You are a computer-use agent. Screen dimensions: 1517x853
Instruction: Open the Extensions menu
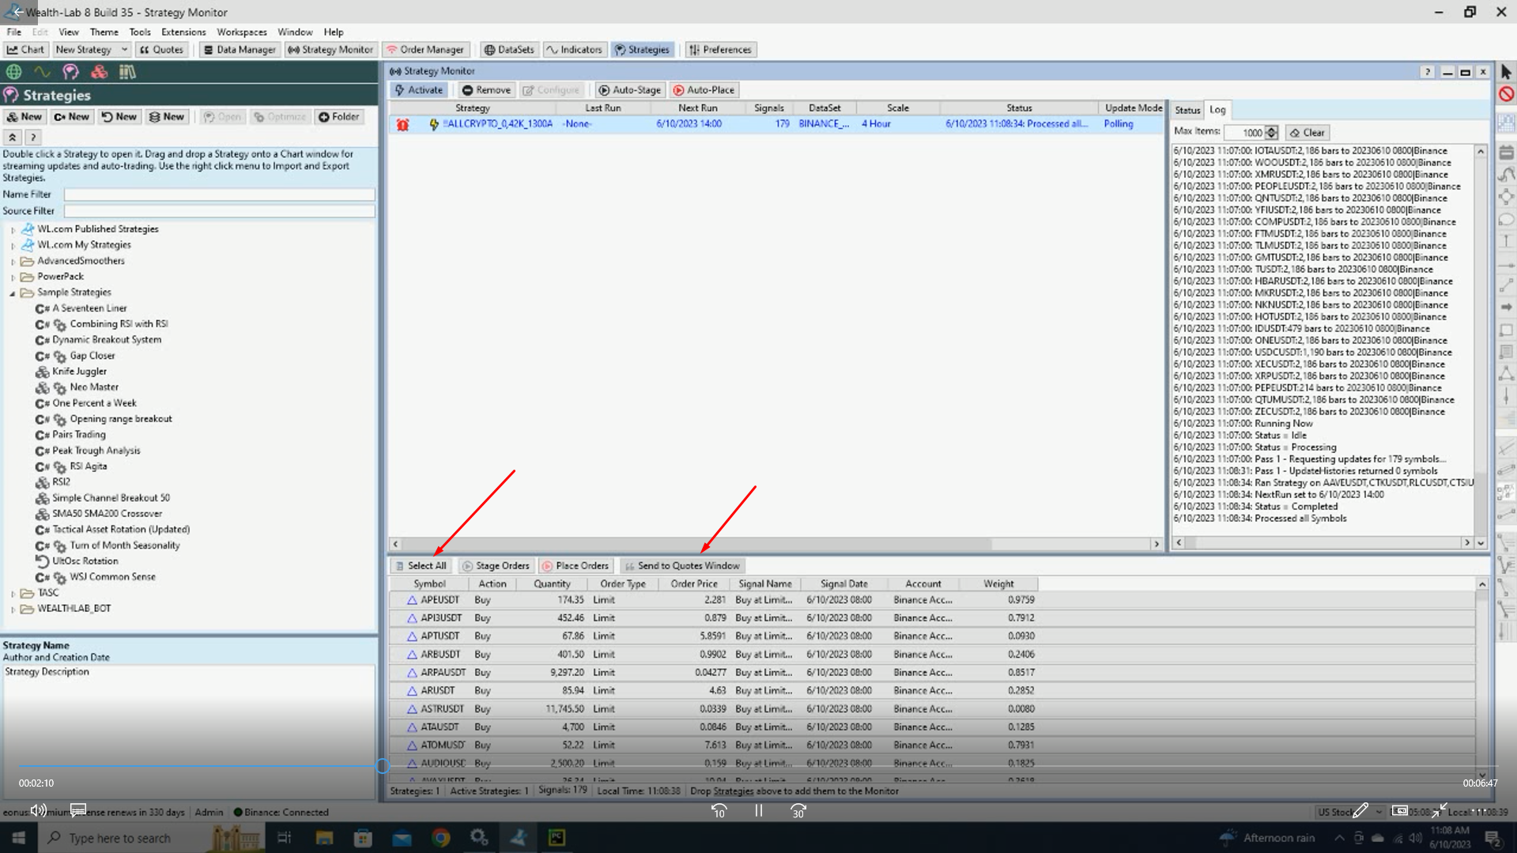183,32
